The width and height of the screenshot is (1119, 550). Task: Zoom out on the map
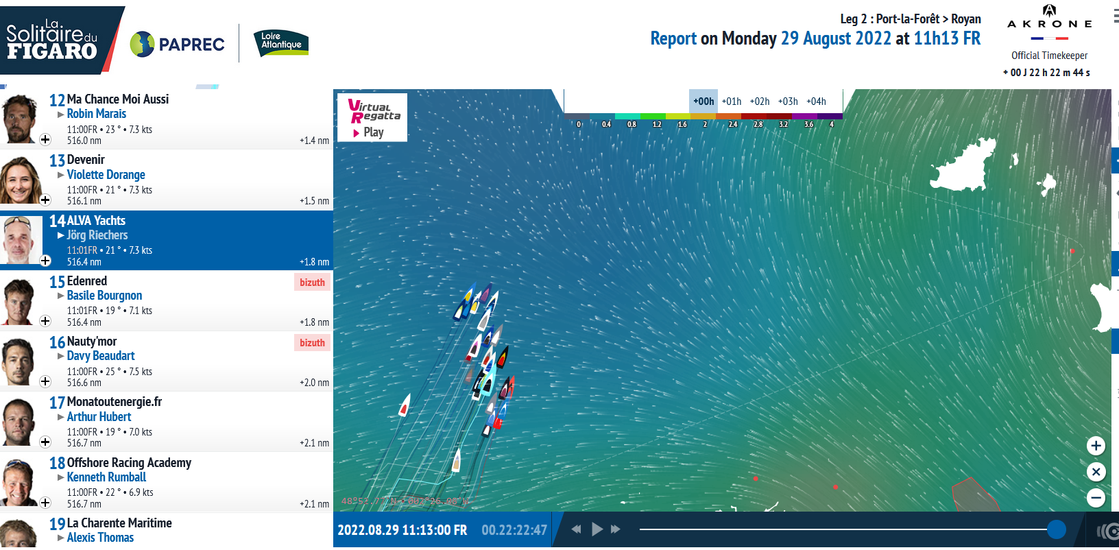(x=1096, y=498)
